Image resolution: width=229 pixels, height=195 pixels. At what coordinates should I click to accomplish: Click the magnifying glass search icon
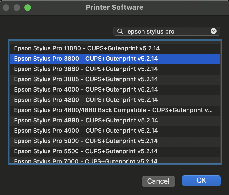120,31
